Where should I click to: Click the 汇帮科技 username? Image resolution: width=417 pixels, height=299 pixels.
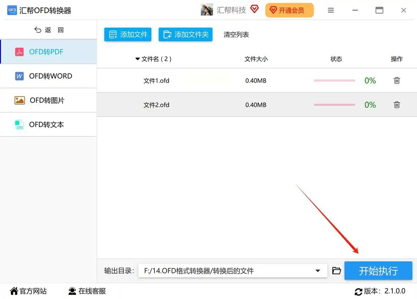231,10
